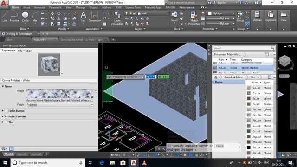Screen dimensions: 297x167
Task: Select the Circle tool
Action: (x=25, y=17)
